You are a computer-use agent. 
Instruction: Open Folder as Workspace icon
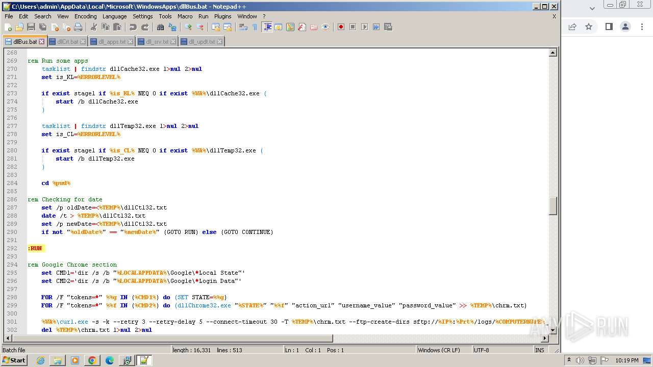pyautogui.click(x=314, y=27)
